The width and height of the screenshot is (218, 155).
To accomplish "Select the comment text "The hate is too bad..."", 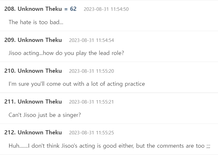I will pos(36,22).
